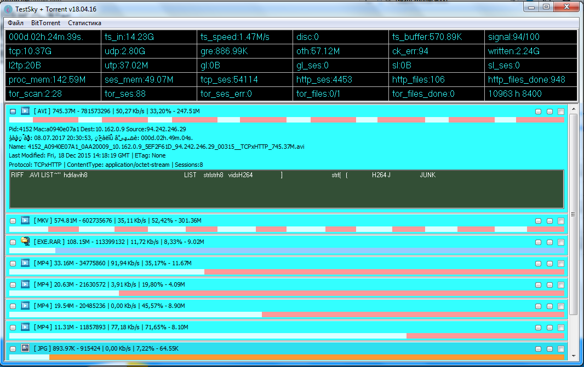Check the square box on EXE.RAR row right
584x367 pixels.
[x=560, y=241]
